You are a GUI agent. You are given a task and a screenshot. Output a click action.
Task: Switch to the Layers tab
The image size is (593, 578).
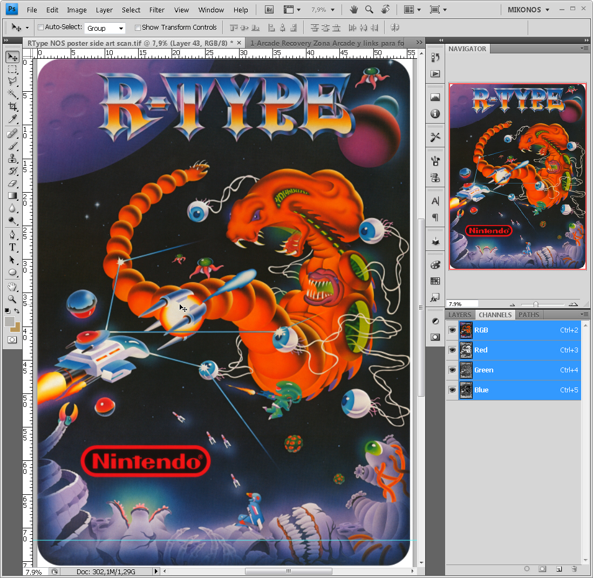[x=460, y=315]
